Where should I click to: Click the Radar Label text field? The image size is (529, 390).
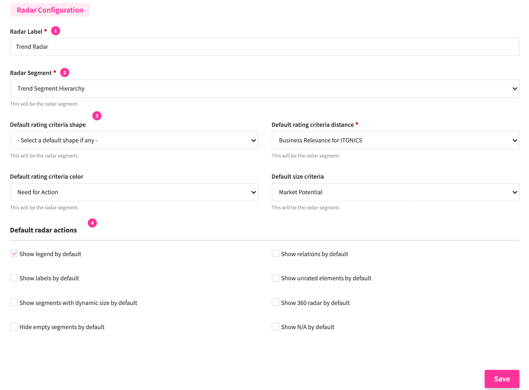(x=264, y=47)
